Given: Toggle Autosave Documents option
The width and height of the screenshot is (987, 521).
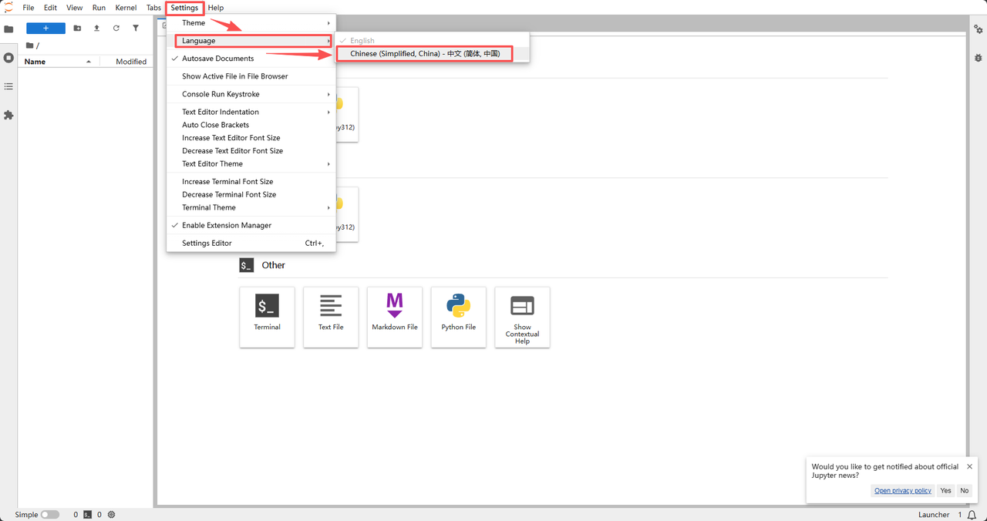Looking at the screenshot, I should coord(217,59).
